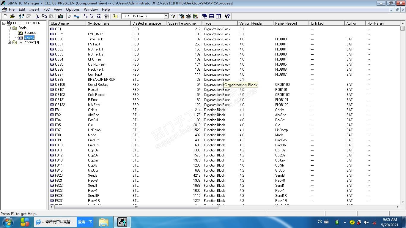The width and height of the screenshot is (406, 228).
Task: Click the 搜索一下 taskbar button
Action: [x=85, y=222]
